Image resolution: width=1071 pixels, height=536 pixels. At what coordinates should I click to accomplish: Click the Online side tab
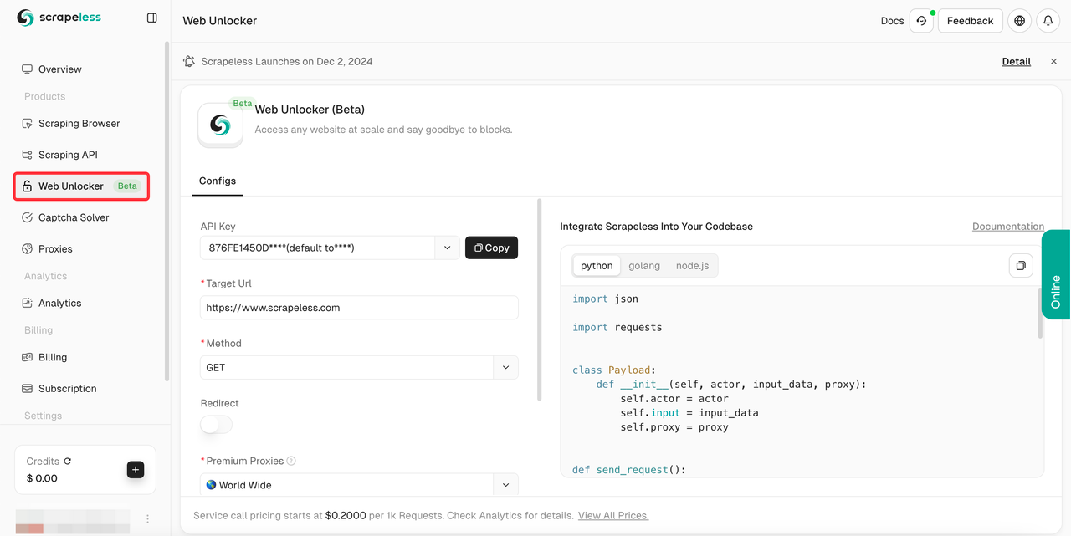(1056, 275)
